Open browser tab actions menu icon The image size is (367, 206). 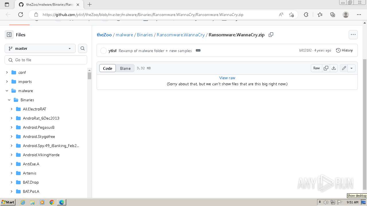tap(7, 5)
